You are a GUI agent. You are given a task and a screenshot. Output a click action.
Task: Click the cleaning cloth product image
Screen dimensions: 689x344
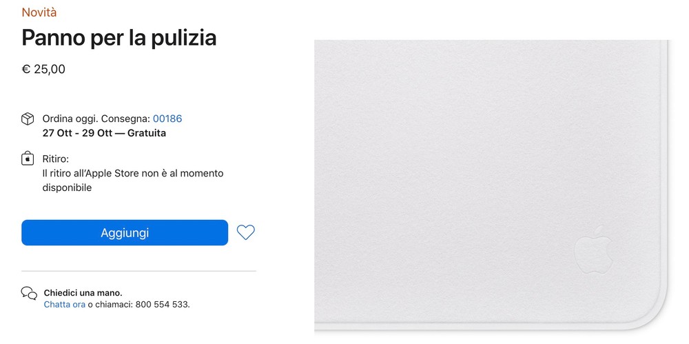point(482,172)
